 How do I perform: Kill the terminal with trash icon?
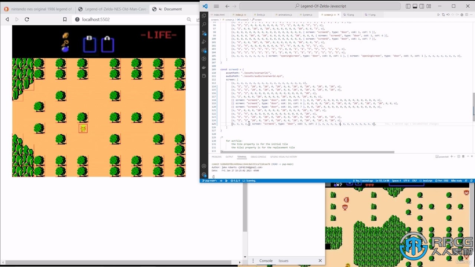click(463, 156)
